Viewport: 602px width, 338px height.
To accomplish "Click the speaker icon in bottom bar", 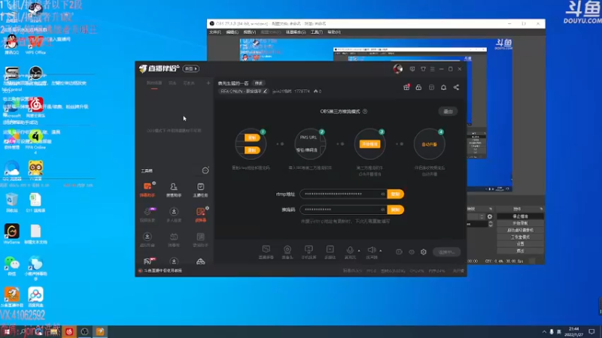I will click(371, 250).
